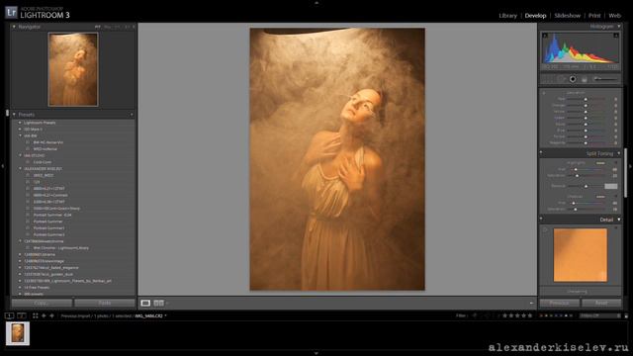This screenshot has height=356, width=633.
Task: Click the HSL targeted adjustment tool icon
Action: (x=544, y=93)
